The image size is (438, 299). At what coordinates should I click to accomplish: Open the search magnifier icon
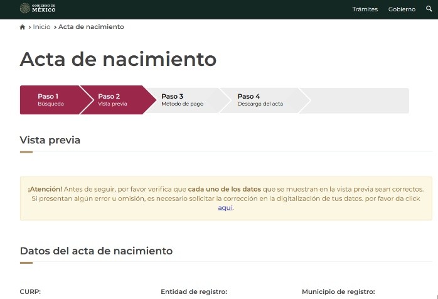click(429, 9)
